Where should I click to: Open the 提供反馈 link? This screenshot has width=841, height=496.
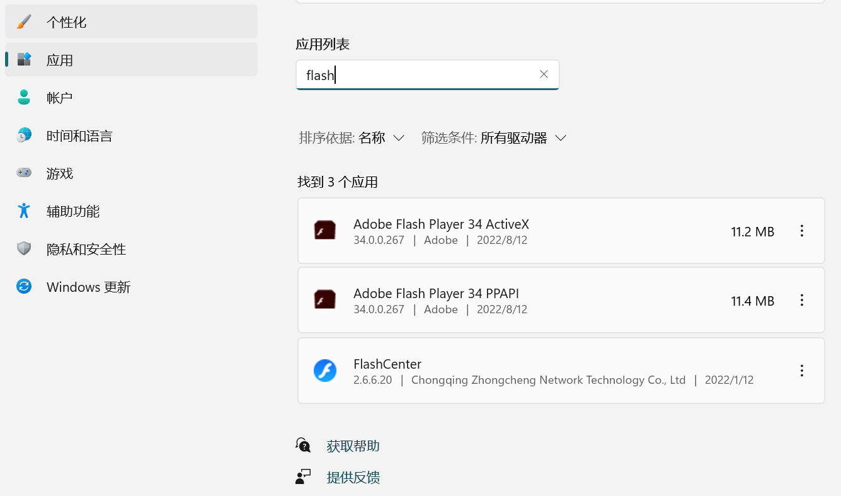[353, 477]
